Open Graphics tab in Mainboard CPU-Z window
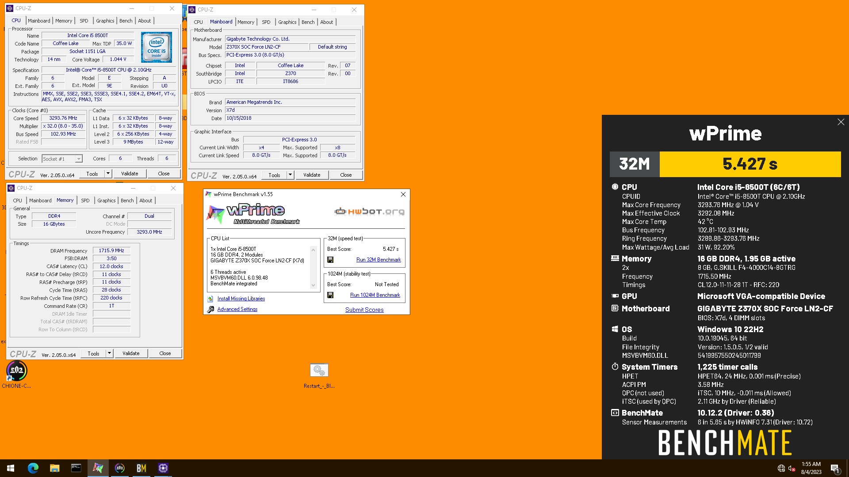Image resolution: width=849 pixels, height=477 pixels. (287, 22)
